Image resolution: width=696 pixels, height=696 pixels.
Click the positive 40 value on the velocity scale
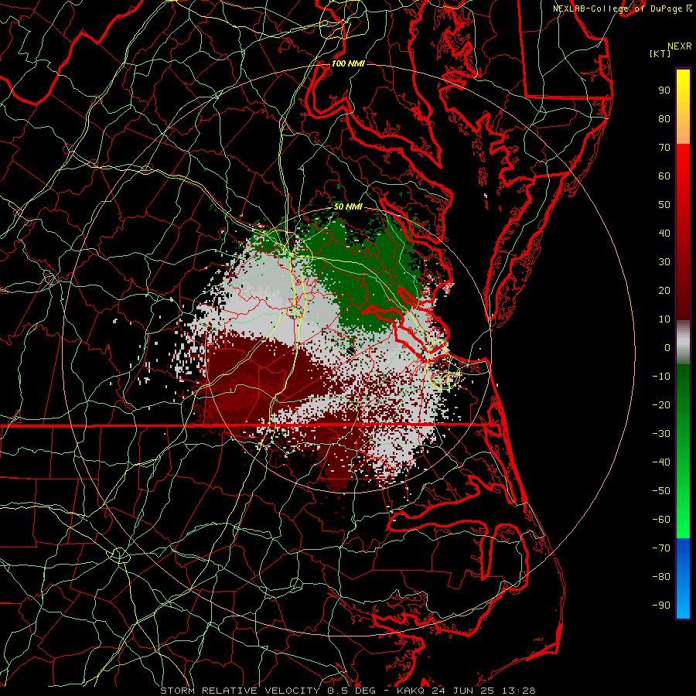click(x=664, y=233)
